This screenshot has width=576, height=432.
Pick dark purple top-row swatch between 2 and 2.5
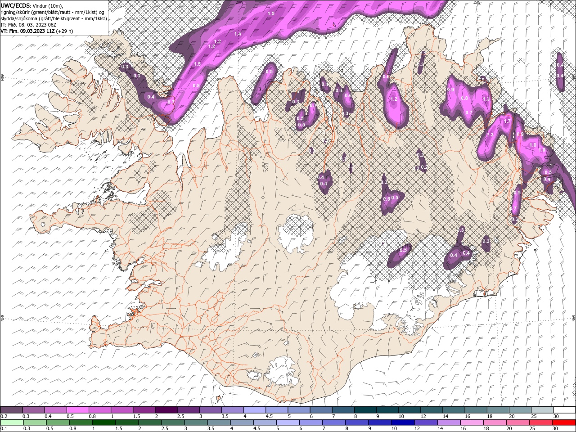[x=166, y=410]
